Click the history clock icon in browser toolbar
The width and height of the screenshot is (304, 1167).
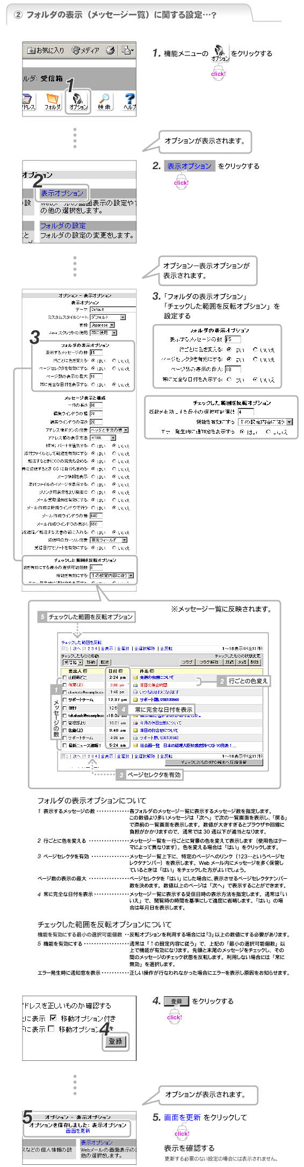pos(110,50)
